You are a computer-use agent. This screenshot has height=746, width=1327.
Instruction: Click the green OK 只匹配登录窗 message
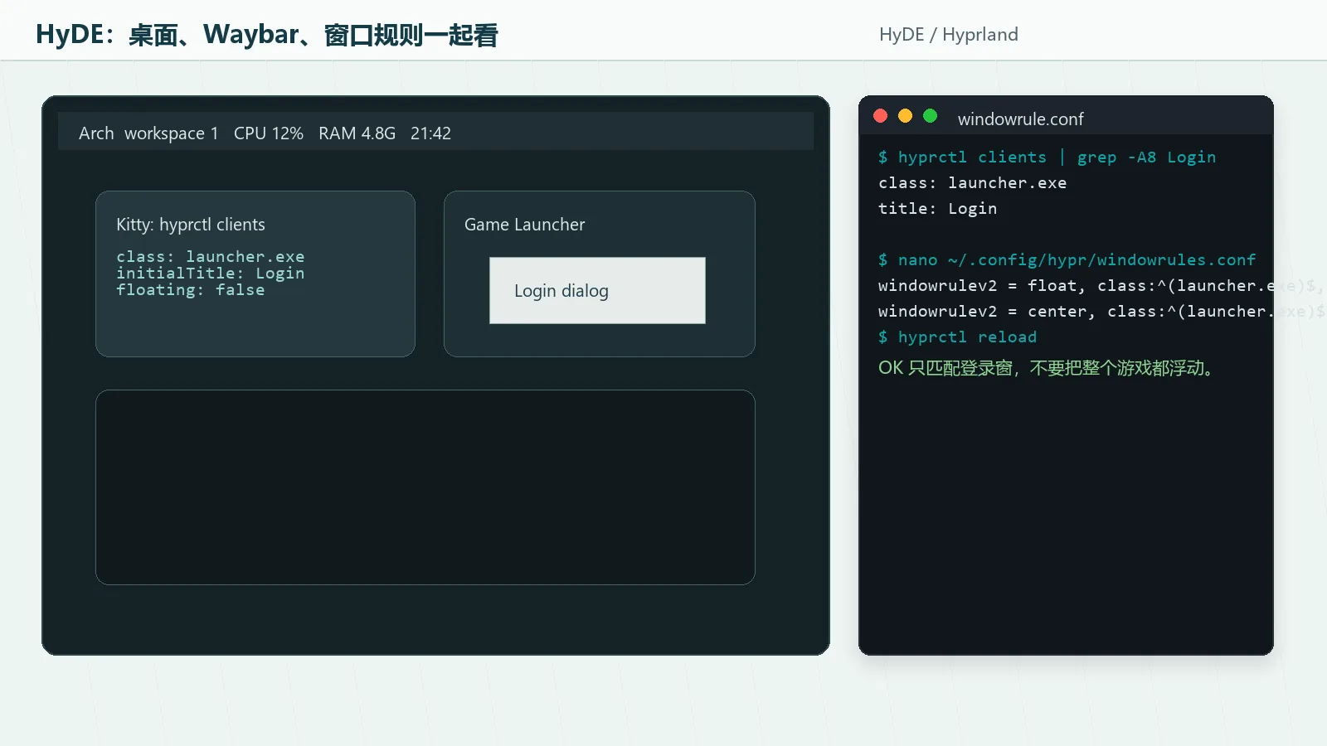[1048, 368]
